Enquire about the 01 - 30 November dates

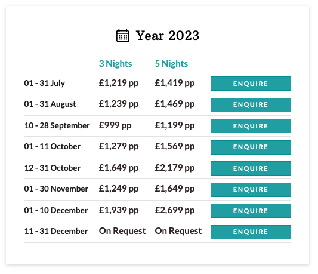click(x=251, y=190)
